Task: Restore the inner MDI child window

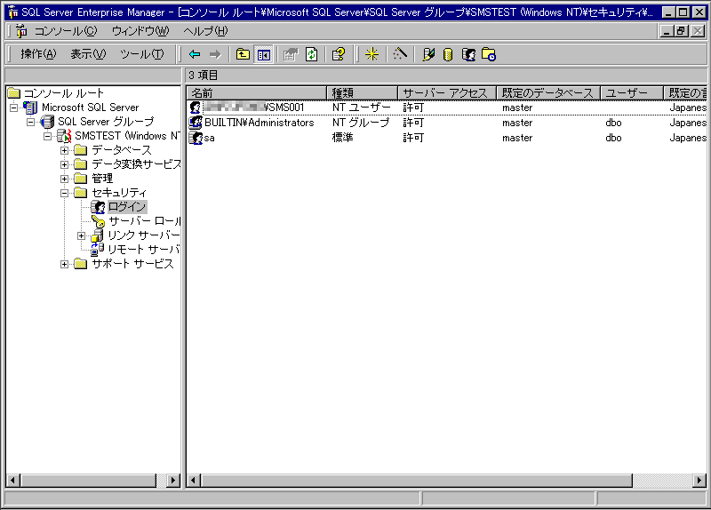Action: (x=681, y=31)
